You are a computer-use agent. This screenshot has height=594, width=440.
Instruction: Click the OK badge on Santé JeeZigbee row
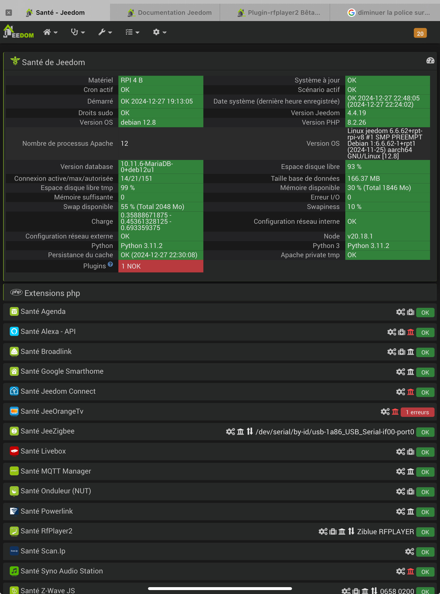pyautogui.click(x=425, y=432)
